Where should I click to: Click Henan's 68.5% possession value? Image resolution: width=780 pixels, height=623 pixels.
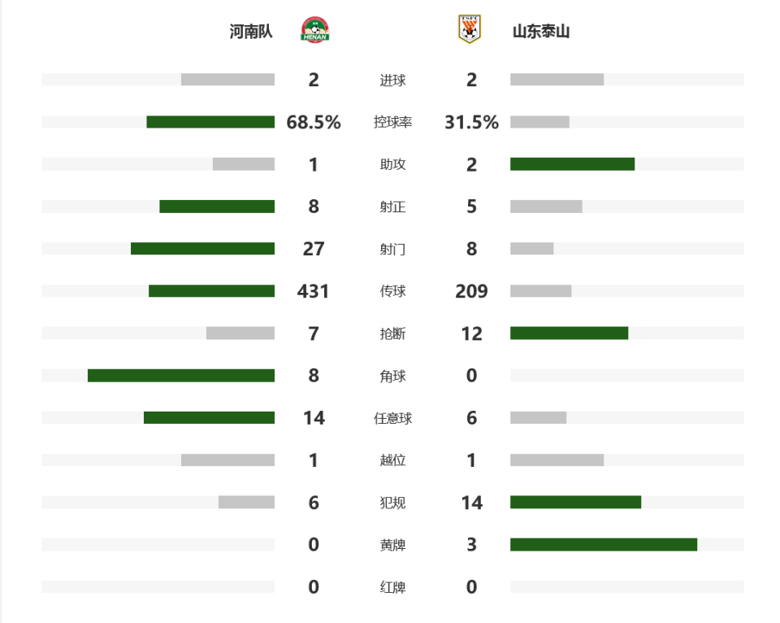coord(314,122)
